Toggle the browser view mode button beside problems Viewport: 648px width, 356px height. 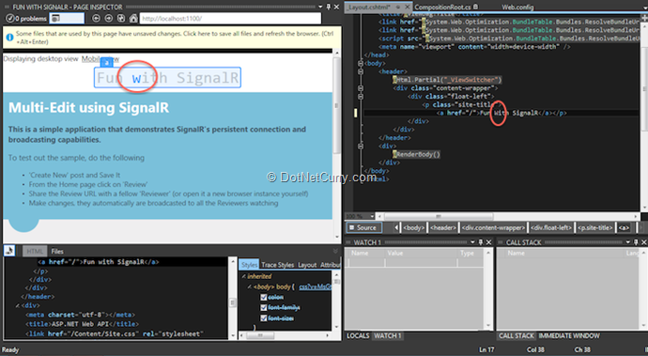[x=67, y=18]
